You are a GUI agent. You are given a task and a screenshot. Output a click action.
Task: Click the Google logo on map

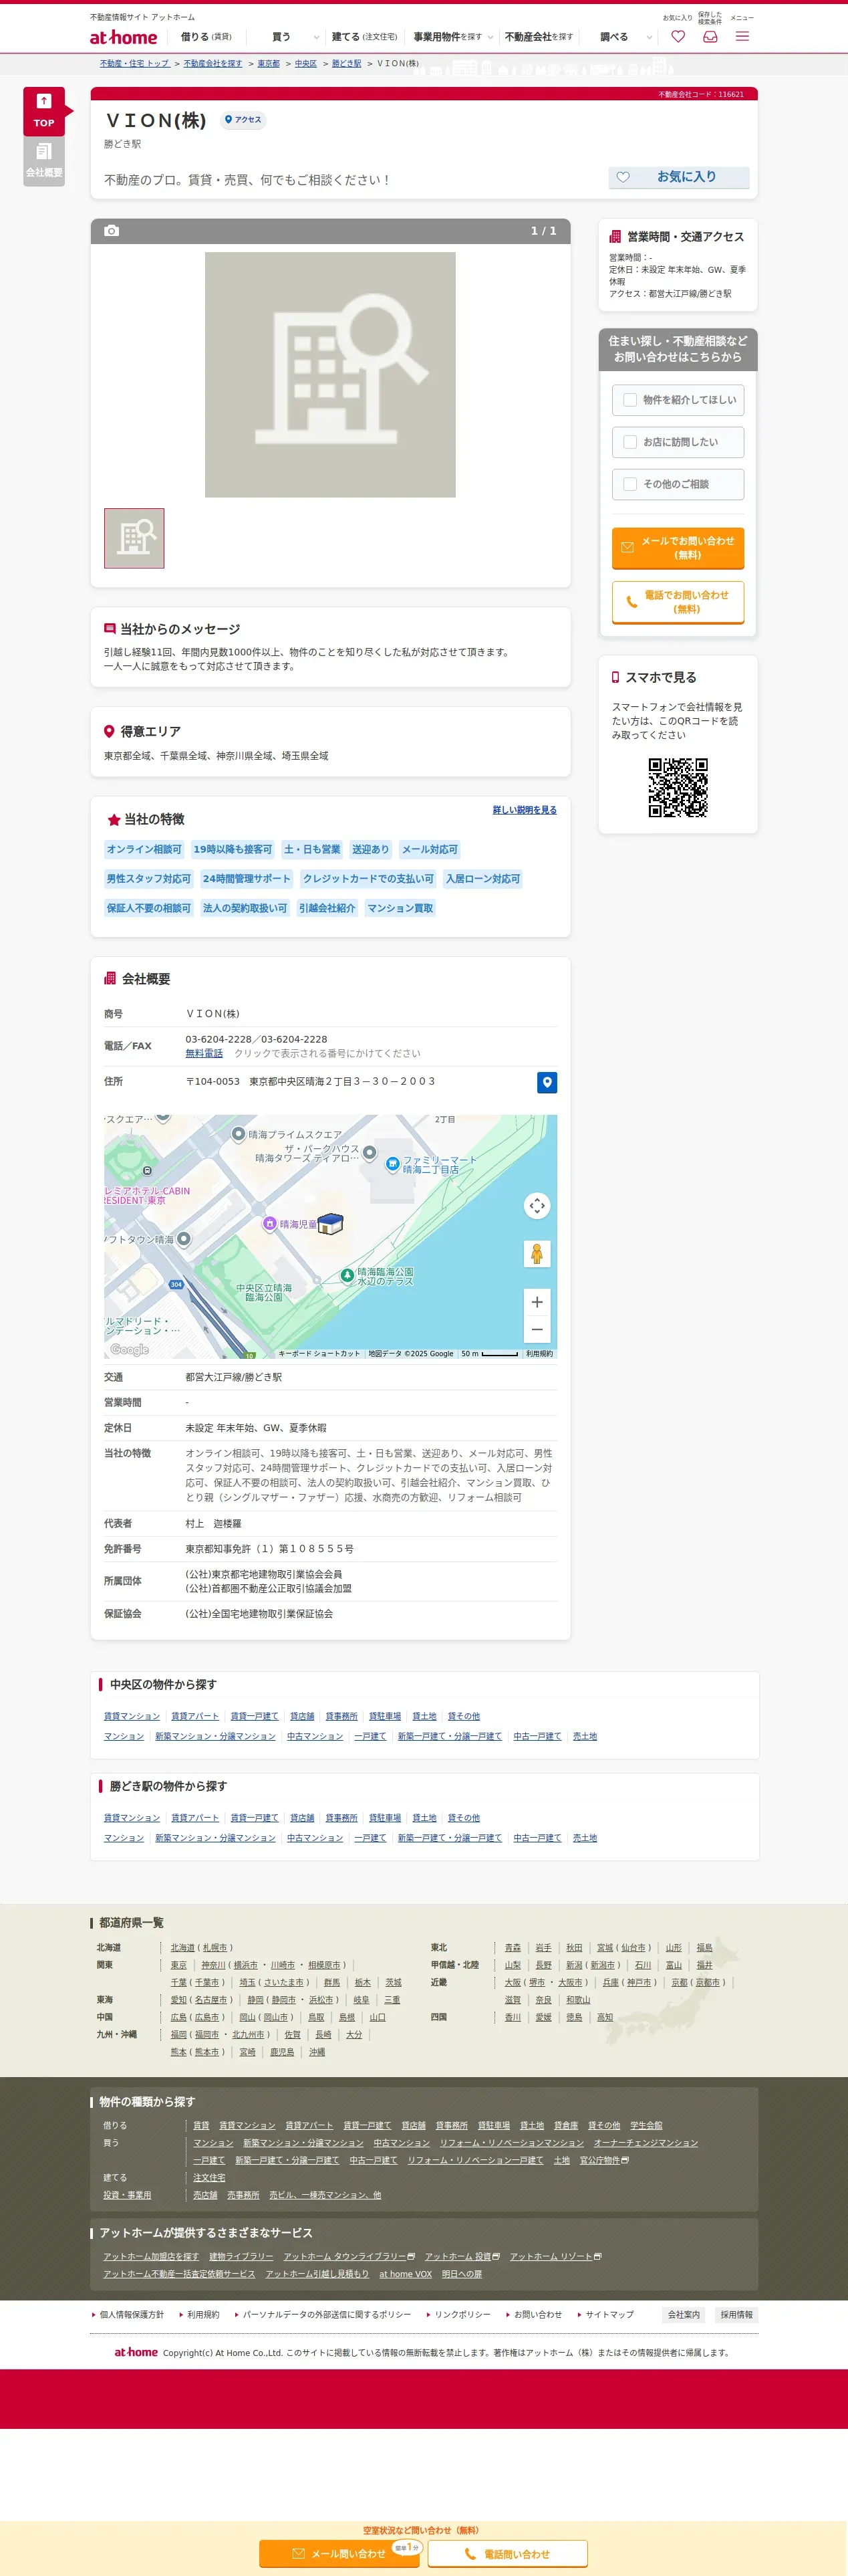click(130, 1349)
